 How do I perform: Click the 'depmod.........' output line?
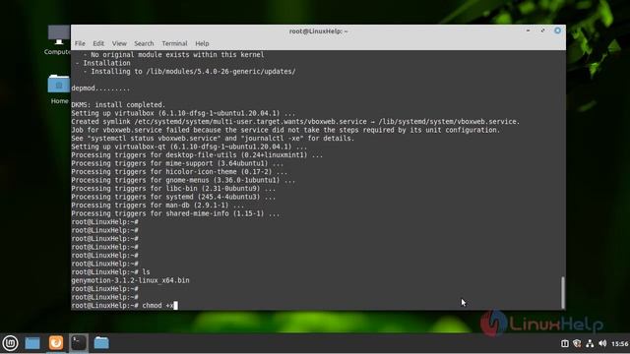click(100, 88)
